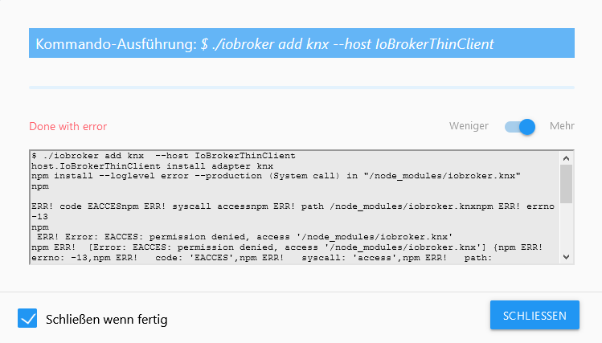Click the Kommando-Ausführung title header
The height and width of the screenshot is (343, 602).
[x=301, y=43]
